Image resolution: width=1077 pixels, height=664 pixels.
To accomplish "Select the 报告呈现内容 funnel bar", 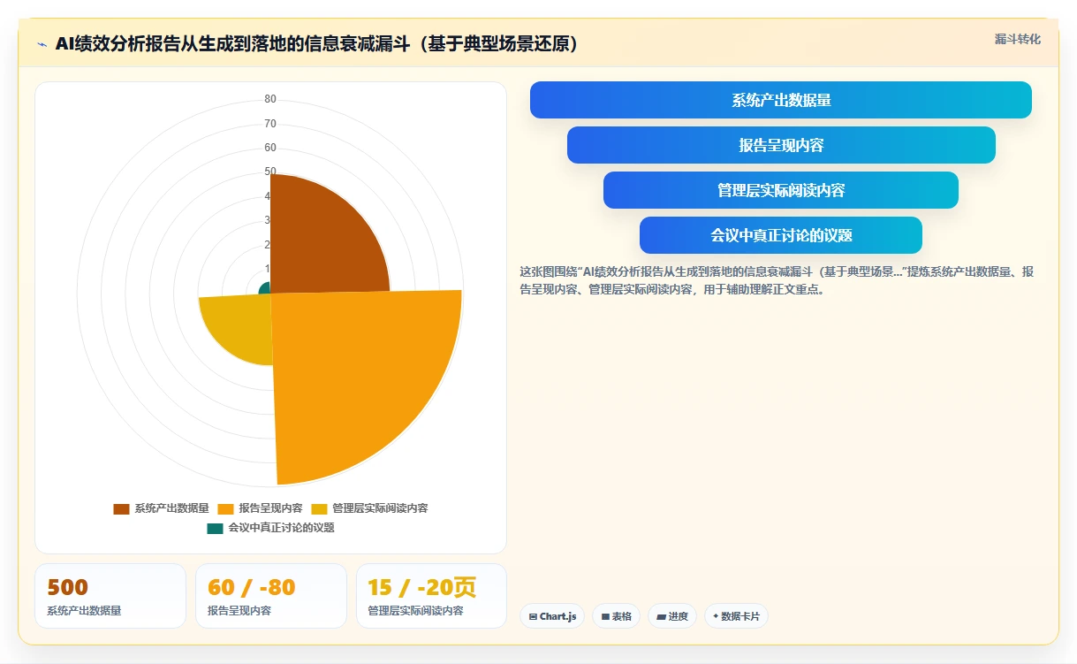I will point(781,145).
